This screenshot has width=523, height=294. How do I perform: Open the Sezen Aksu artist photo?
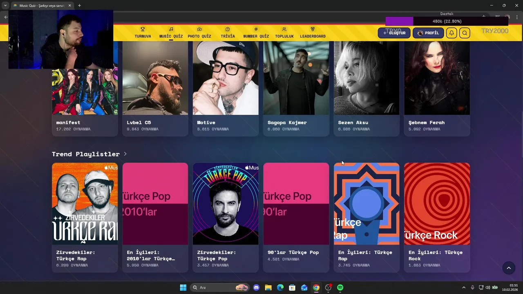(367, 78)
